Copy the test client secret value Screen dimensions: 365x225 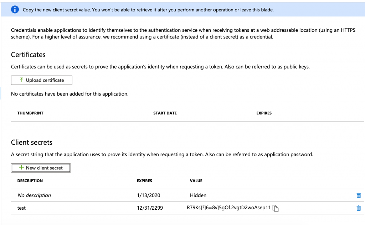point(276,208)
